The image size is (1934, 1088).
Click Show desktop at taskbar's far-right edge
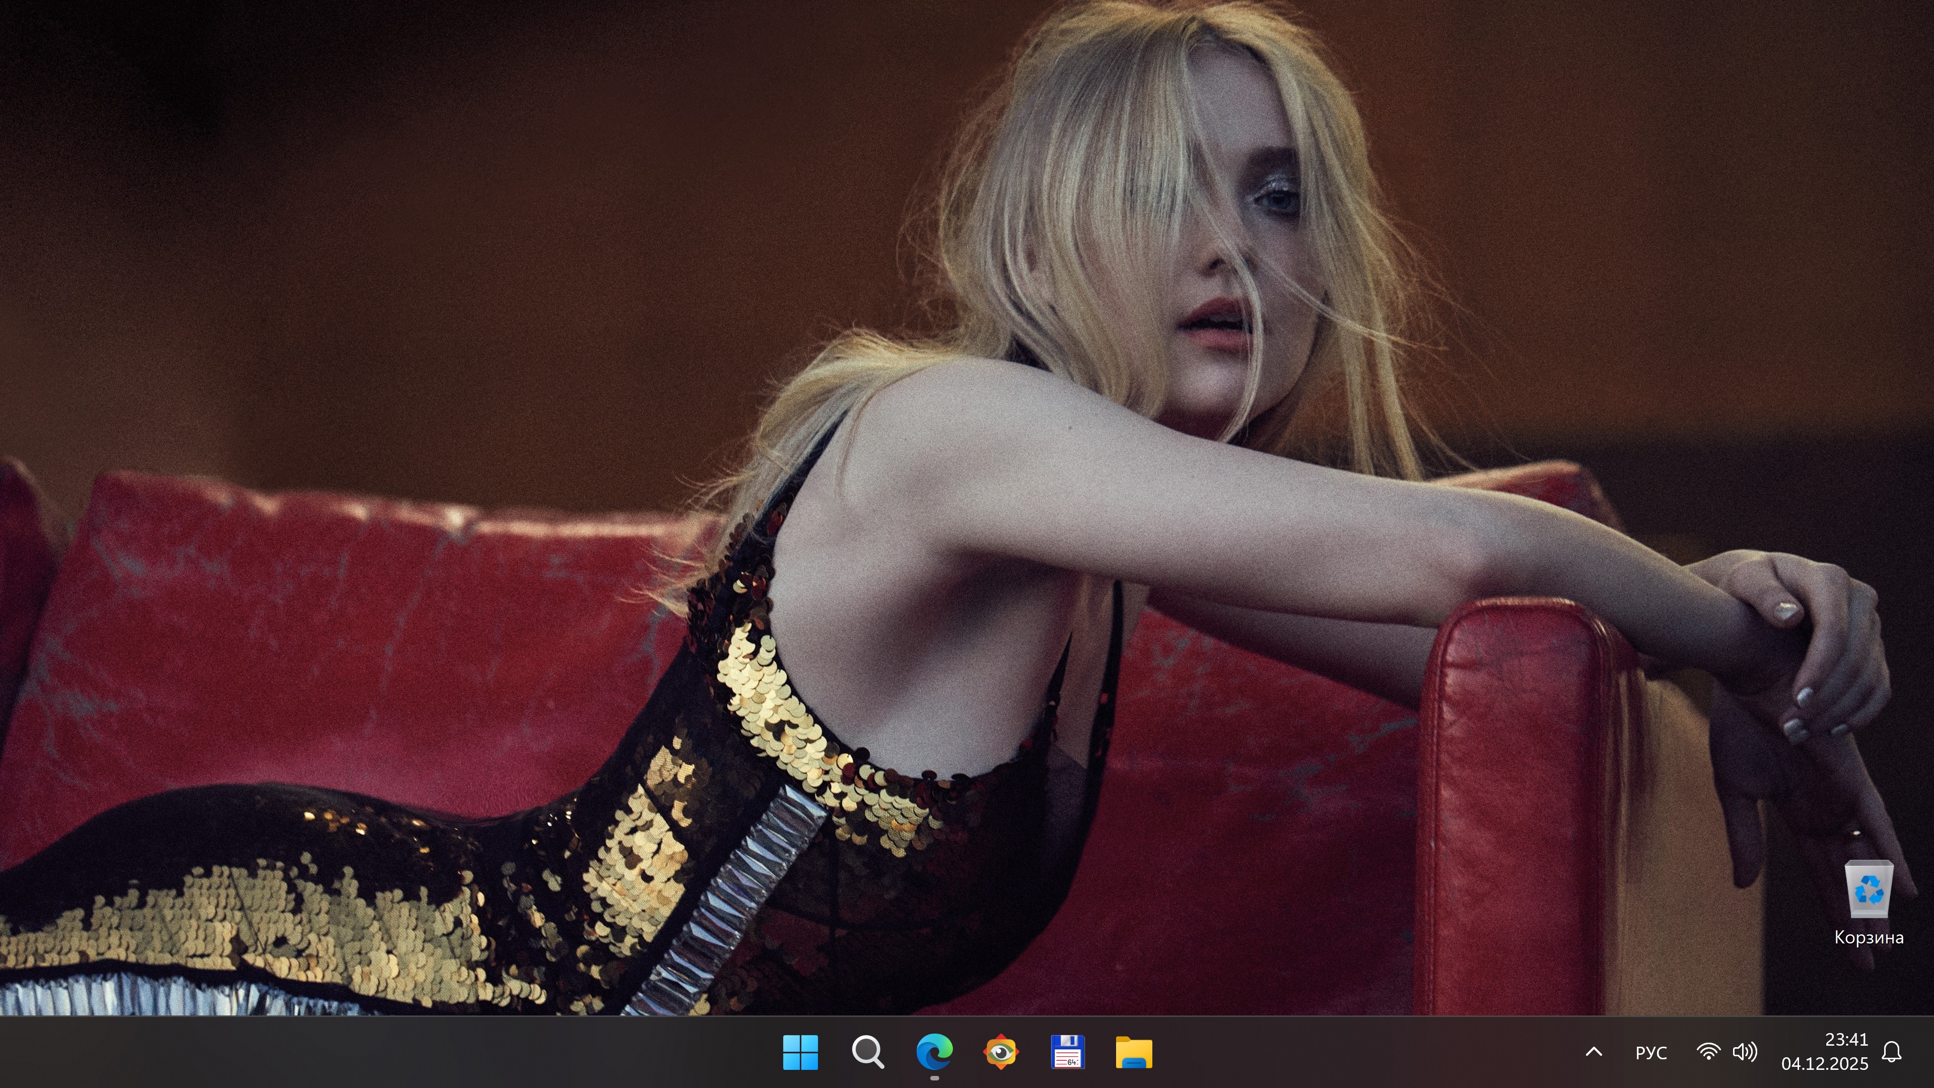[x=1930, y=1052]
